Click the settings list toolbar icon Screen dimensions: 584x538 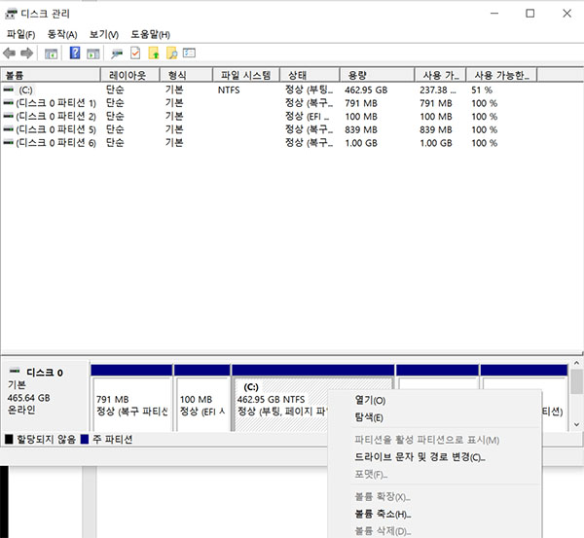point(190,53)
